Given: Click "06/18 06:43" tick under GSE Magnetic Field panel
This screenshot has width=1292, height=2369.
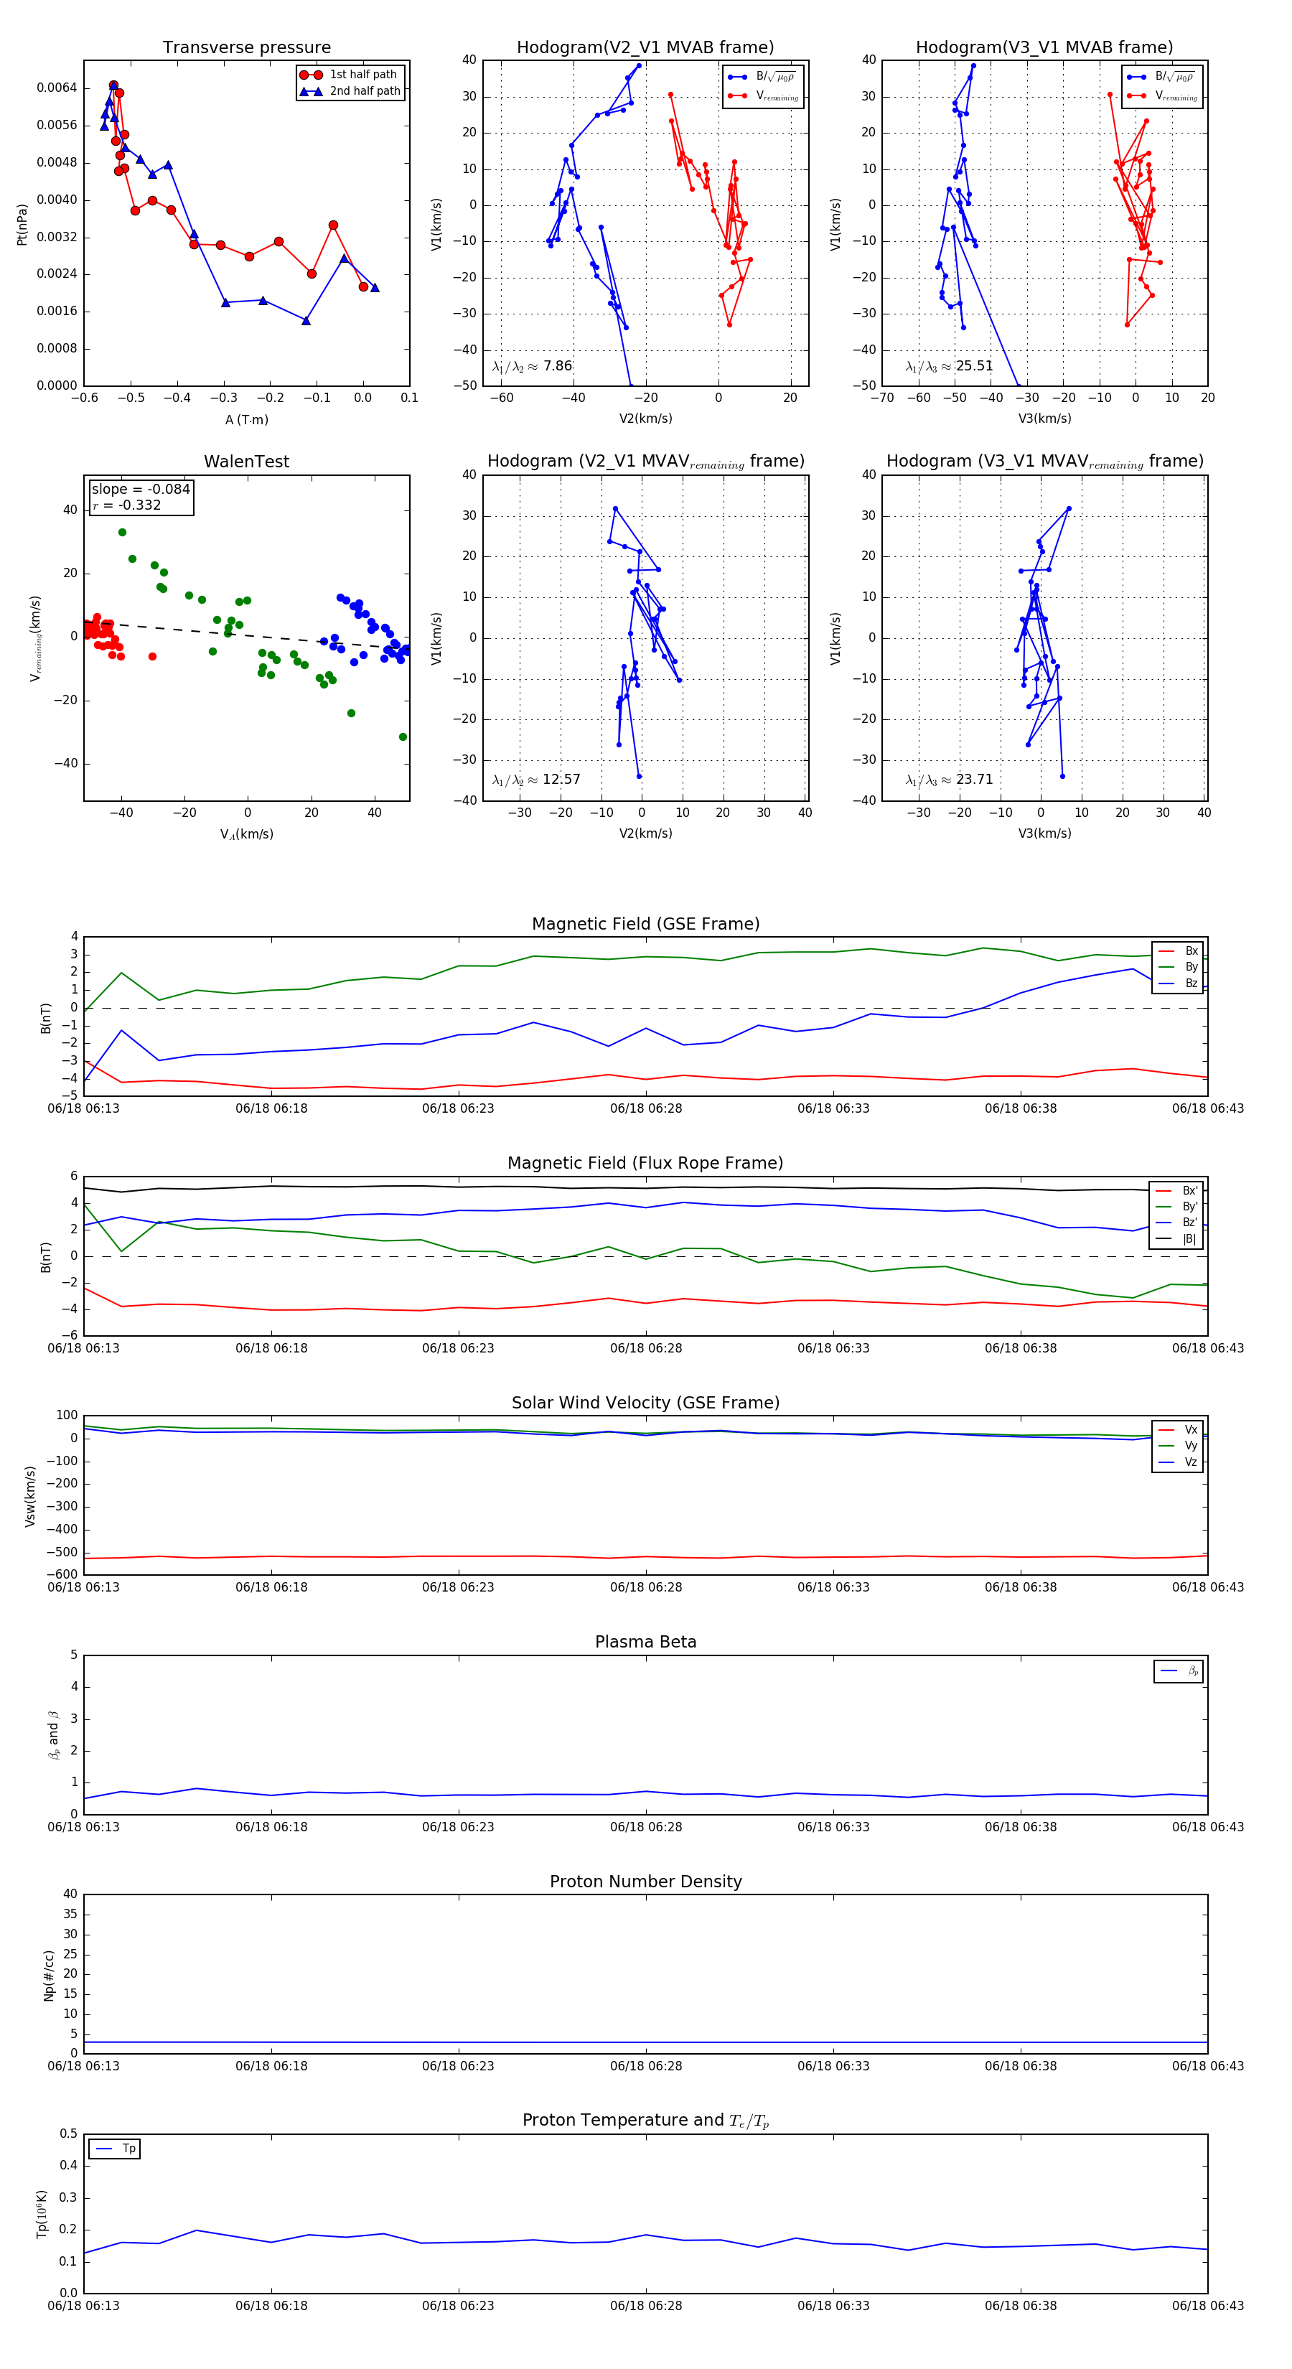Looking at the screenshot, I should point(1207,1109).
